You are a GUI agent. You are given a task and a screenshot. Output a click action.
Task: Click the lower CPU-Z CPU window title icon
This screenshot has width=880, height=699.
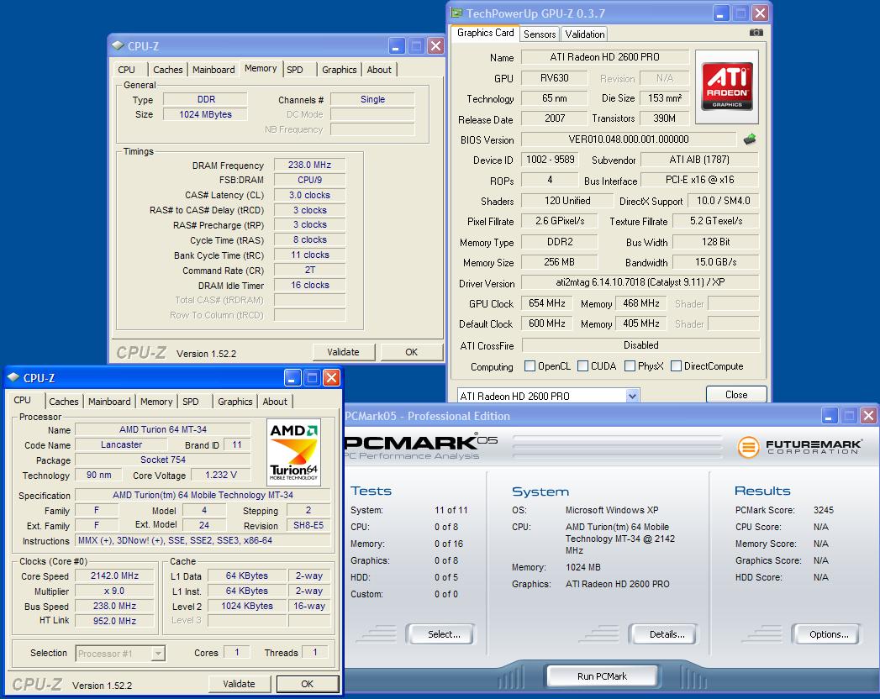(x=13, y=377)
